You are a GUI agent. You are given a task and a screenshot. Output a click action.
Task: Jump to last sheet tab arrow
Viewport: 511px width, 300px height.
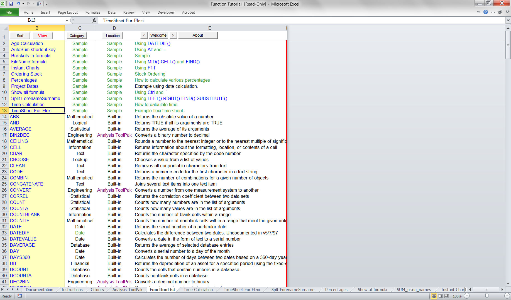(x=18, y=289)
